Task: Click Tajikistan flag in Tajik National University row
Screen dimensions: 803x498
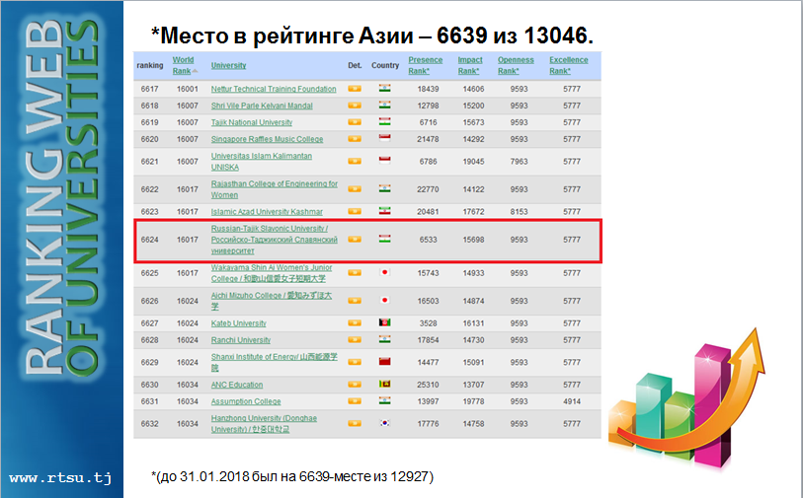Action: (x=384, y=121)
